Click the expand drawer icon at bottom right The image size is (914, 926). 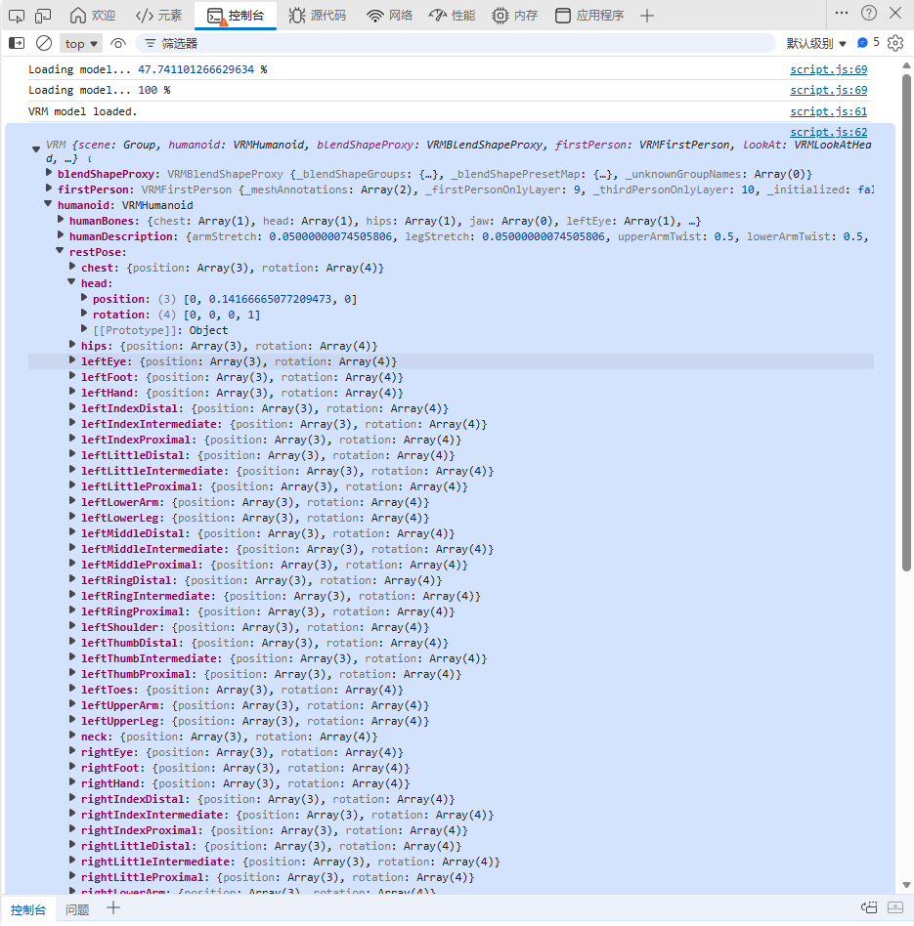[x=895, y=907]
